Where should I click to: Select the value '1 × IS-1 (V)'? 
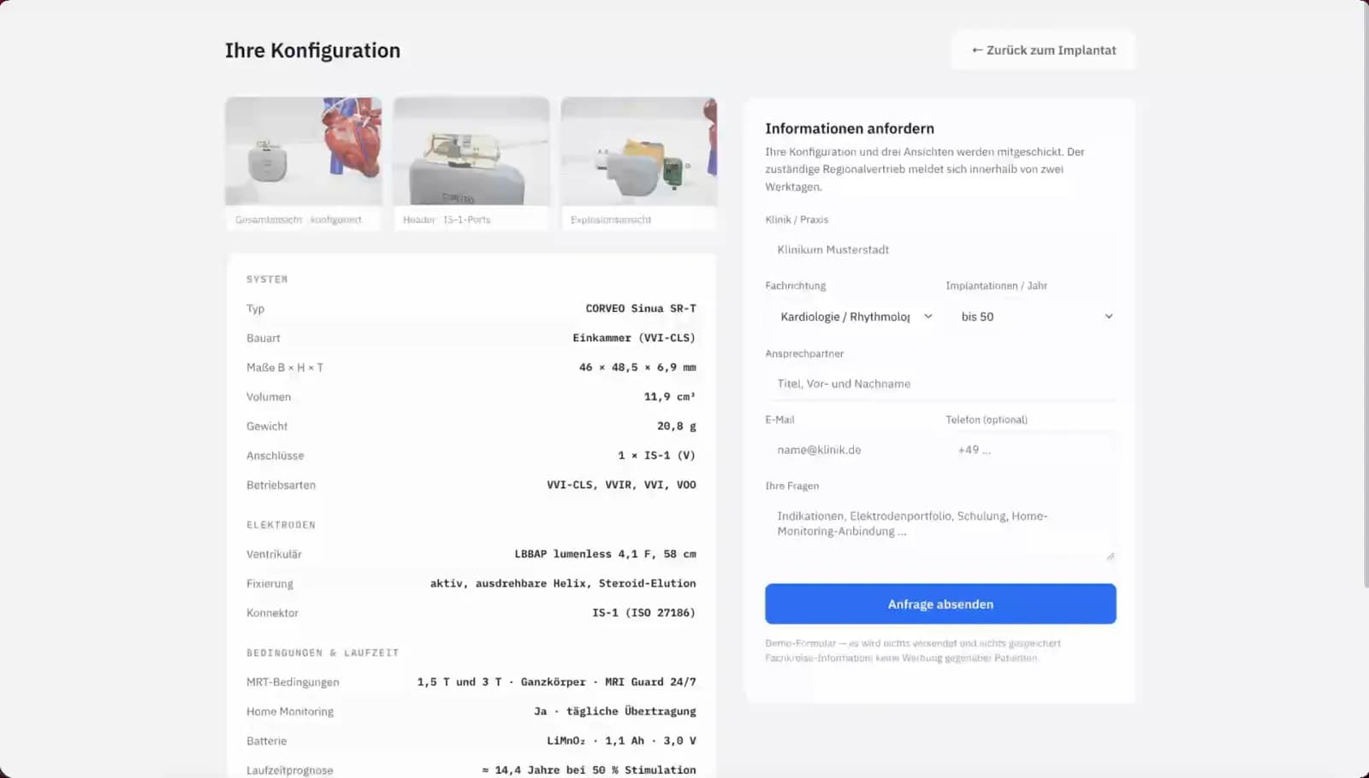click(x=657, y=456)
